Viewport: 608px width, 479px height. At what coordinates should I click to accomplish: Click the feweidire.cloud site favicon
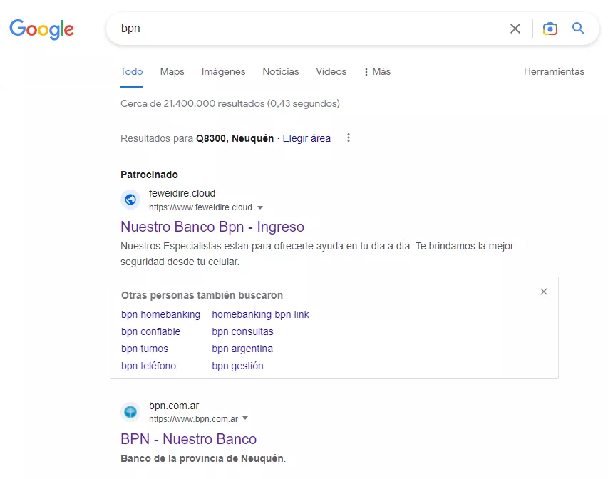(x=130, y=200)
